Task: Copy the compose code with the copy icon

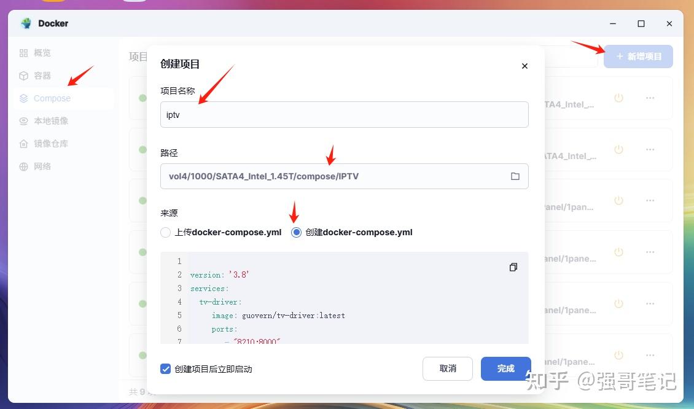Action: tap(513, 267)
